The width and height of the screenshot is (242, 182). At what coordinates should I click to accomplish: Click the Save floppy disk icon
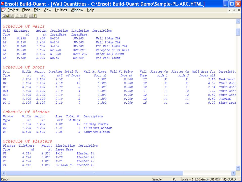12,16
